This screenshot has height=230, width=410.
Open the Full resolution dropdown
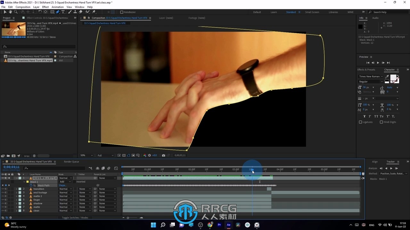point(105,155)
